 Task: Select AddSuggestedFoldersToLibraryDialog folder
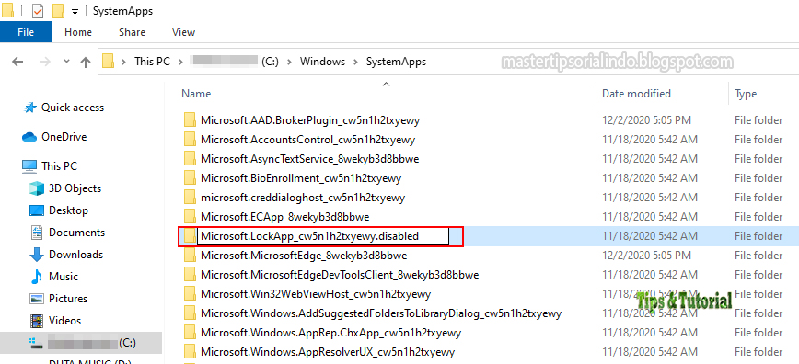pyautogui.click(x=381, y=313)
